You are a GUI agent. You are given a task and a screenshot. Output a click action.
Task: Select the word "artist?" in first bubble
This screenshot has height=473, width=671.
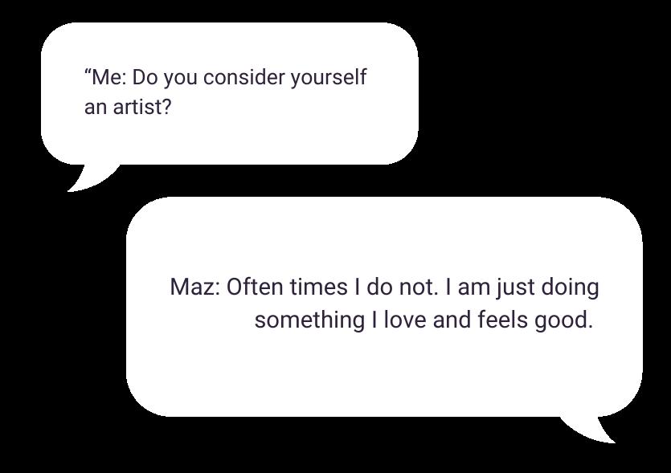coord(141,107)
